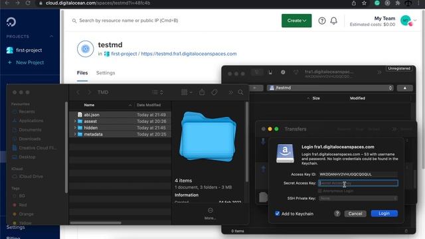Click the Finder sidebar vertical scrollbar
This screenshot has height=239, width=425.
[66, 147]
